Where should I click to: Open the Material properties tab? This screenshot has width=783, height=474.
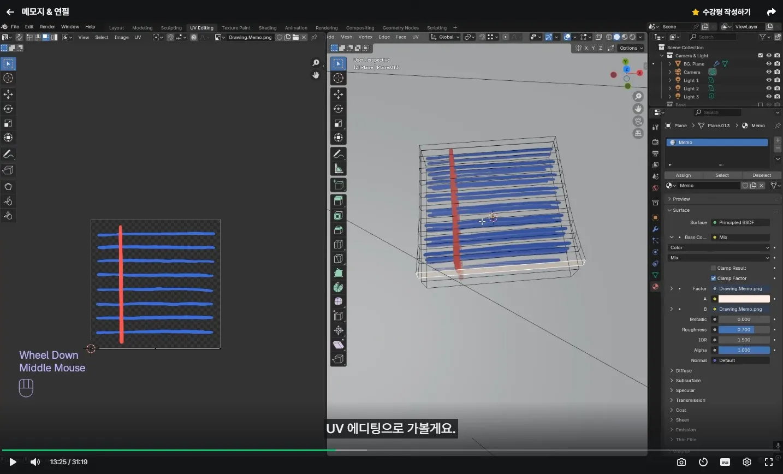pyautogui.click(x=655, y=287)
